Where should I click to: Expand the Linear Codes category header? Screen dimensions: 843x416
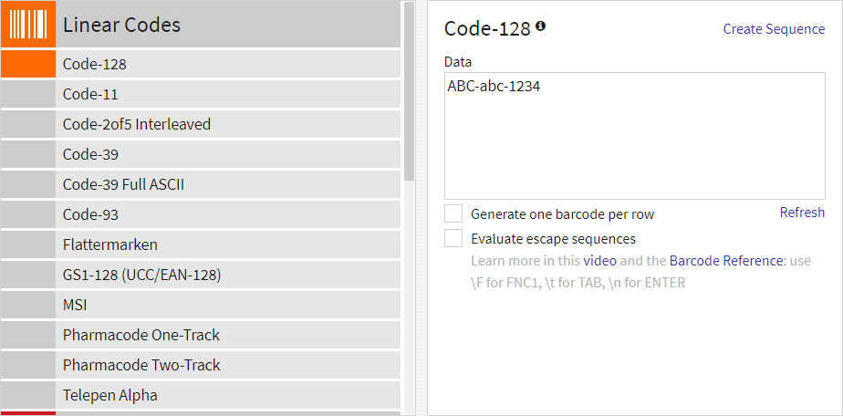click(x=228, y=25)
